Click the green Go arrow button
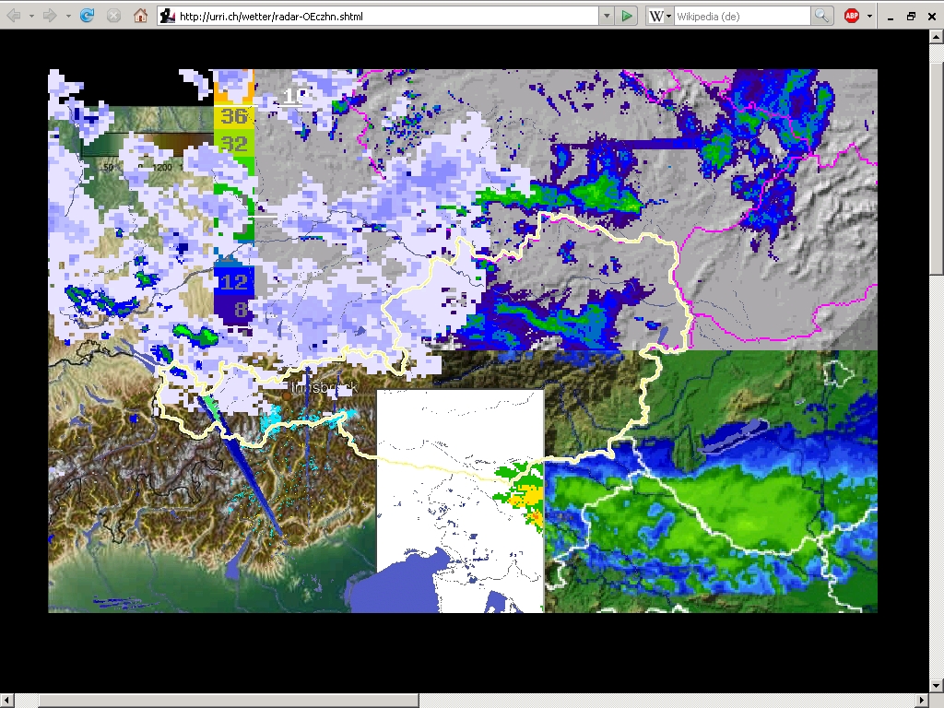The width and height of the screenshot is (944, 708). [627, 17]
